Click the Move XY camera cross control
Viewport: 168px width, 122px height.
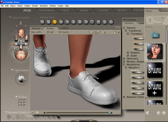[x=21, y=44]
